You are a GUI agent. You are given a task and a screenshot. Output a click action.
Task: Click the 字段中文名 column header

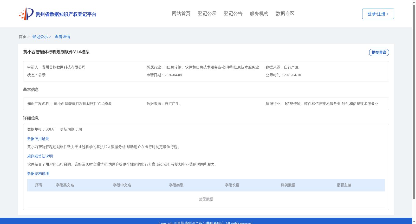coord(122,185)
